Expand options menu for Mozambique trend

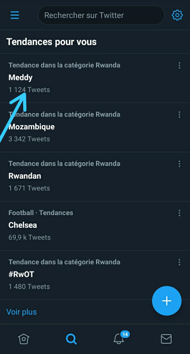179,115
